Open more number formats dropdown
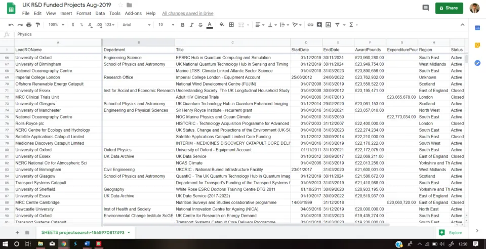 pyautogui.click(x=110, y=25)
